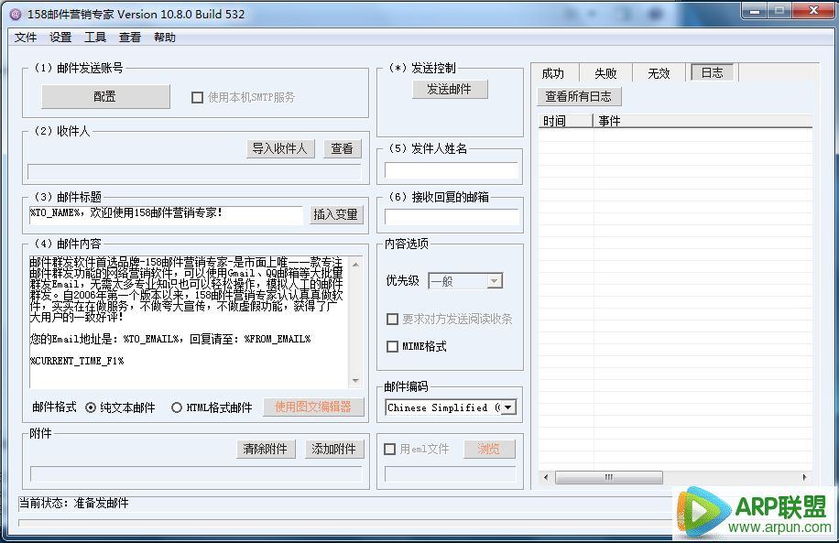
Task: Click 清除附件 button
Action: [266, 449]
